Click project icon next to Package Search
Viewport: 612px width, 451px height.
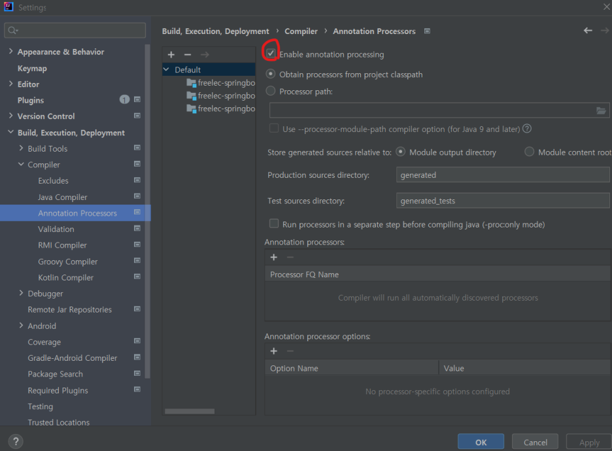pos(137,373)
